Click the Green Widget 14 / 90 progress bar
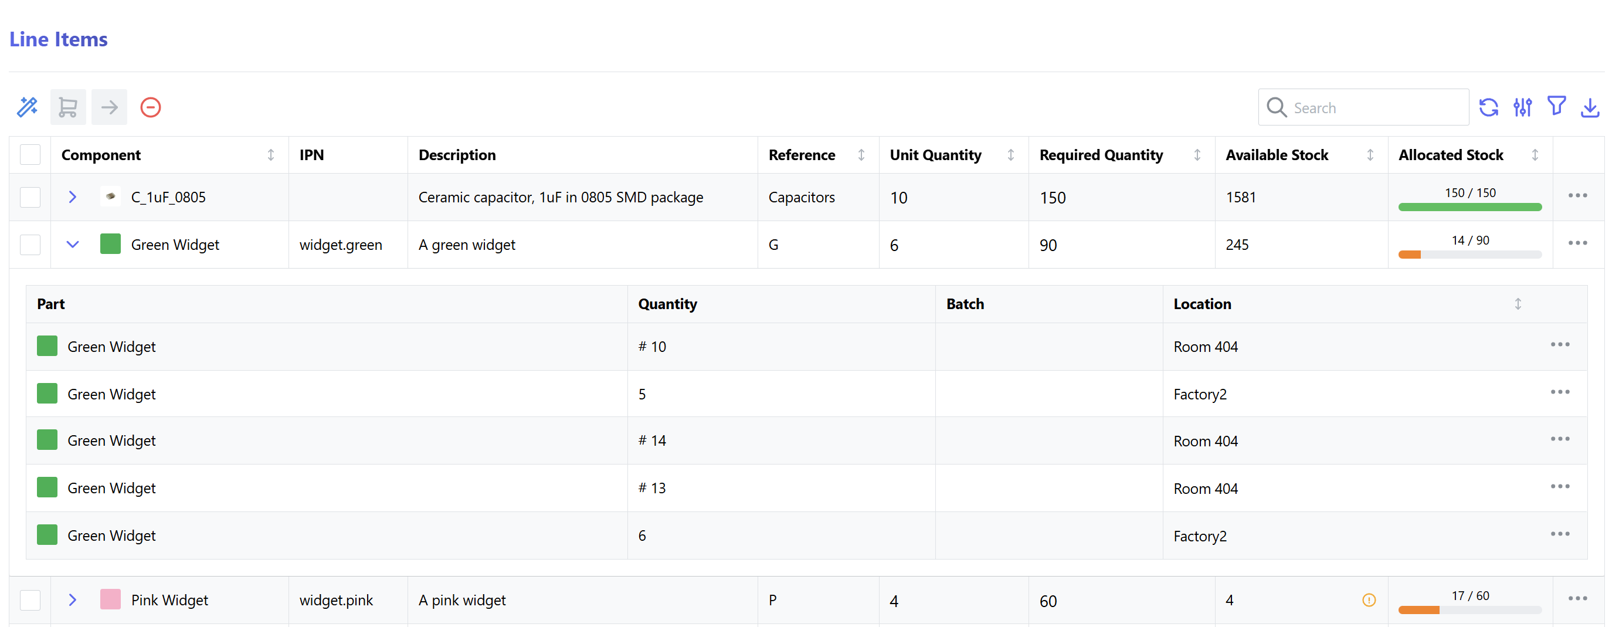 pos(1469,254)
